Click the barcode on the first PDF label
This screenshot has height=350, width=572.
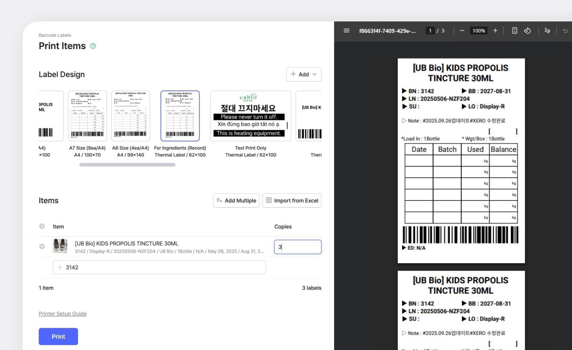click(460, 235)
